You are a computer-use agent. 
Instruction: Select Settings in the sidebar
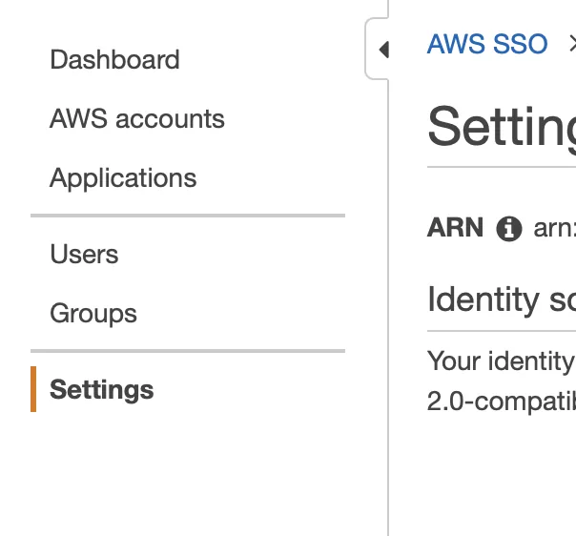point(102,389)
